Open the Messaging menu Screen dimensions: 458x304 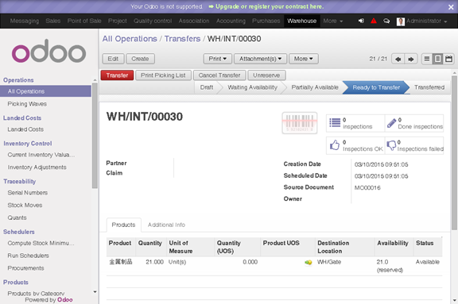[x=25, y=21]
